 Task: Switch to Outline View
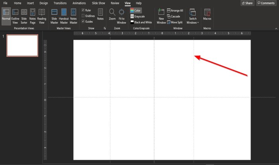click(15, 16)
